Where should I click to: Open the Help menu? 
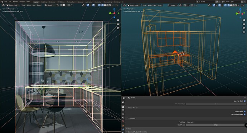pos(28,2)
